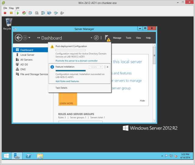Dismiss the Feature installation notification with X
Viewport: 195px width, 165px height.
108,67
